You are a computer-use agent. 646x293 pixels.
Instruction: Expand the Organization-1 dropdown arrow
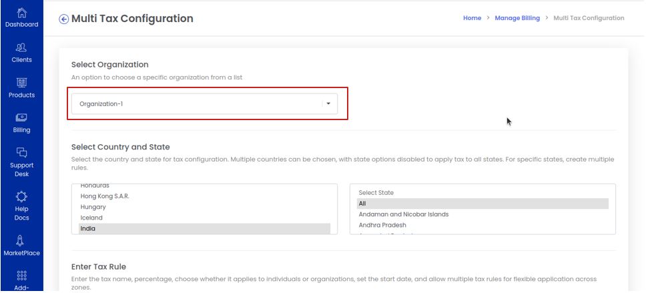(328, 104)
